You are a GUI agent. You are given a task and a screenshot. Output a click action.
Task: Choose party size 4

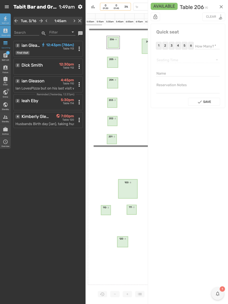(x=178, y=46)
